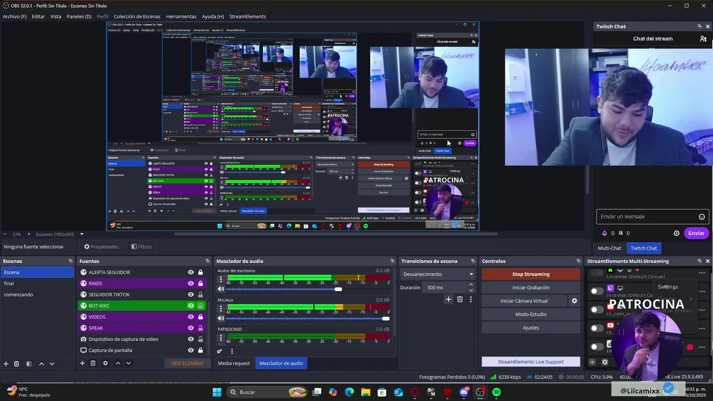Viewport: 713px width, 401px height.
Task: Enable TikTok channel toggle in Multi-Streaming
Action: click(597, 346)
